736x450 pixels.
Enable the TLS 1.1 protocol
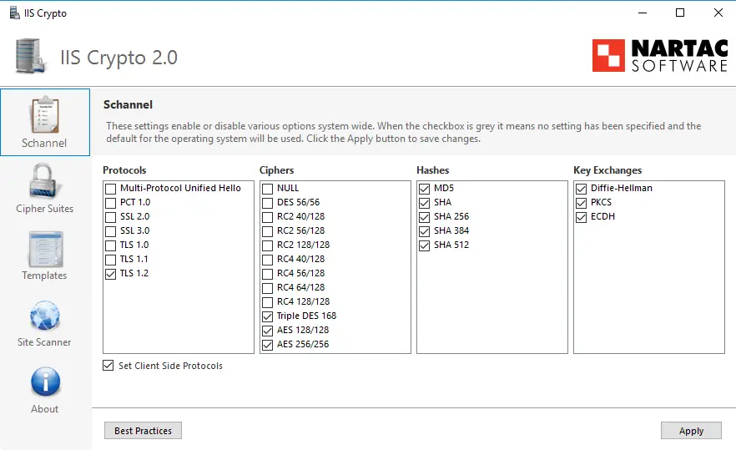click(110, 260)
